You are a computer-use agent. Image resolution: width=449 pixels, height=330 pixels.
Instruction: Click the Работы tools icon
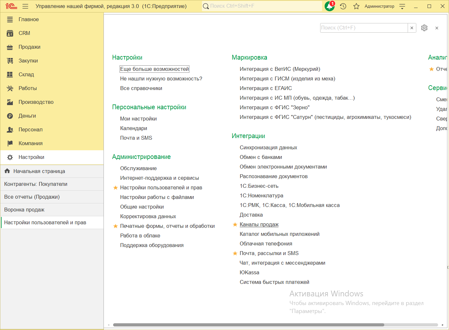[10, 88]
